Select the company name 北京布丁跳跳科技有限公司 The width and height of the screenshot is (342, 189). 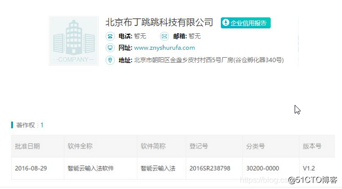point(159,22)
